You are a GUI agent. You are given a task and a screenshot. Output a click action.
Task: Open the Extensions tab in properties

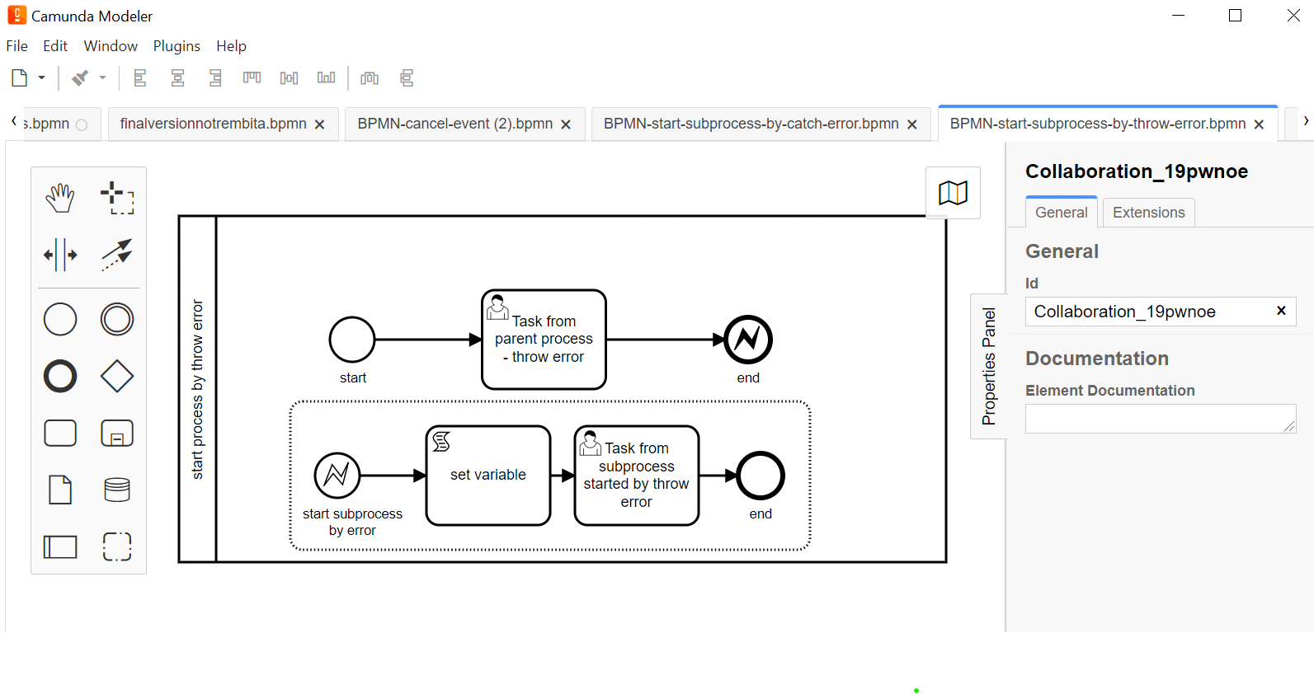pos(1148,213)
